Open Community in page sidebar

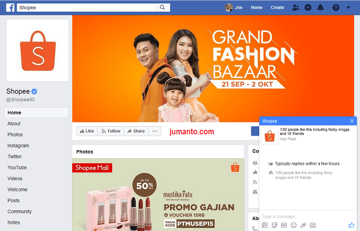[x=19, y=212]
